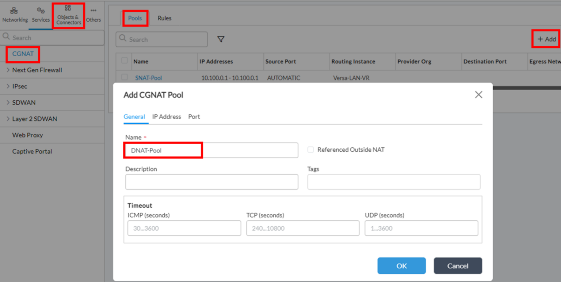Switch to the Port tab
Image resolution: width=561 pixels, height=282 pixels.
click(194, 116)
